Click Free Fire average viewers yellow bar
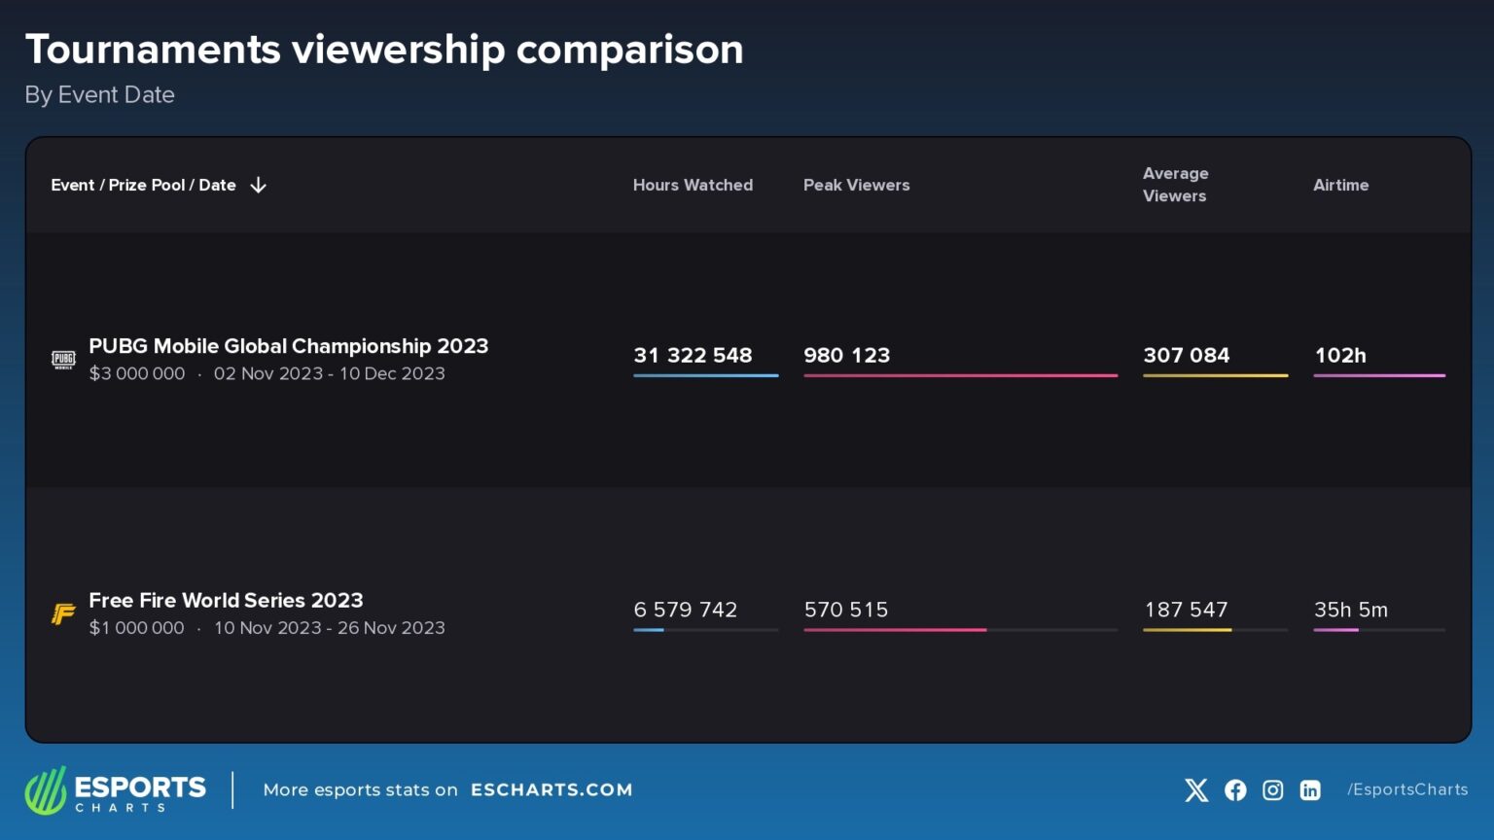This screenshot has height=840, width=1494. (1188, 630)
